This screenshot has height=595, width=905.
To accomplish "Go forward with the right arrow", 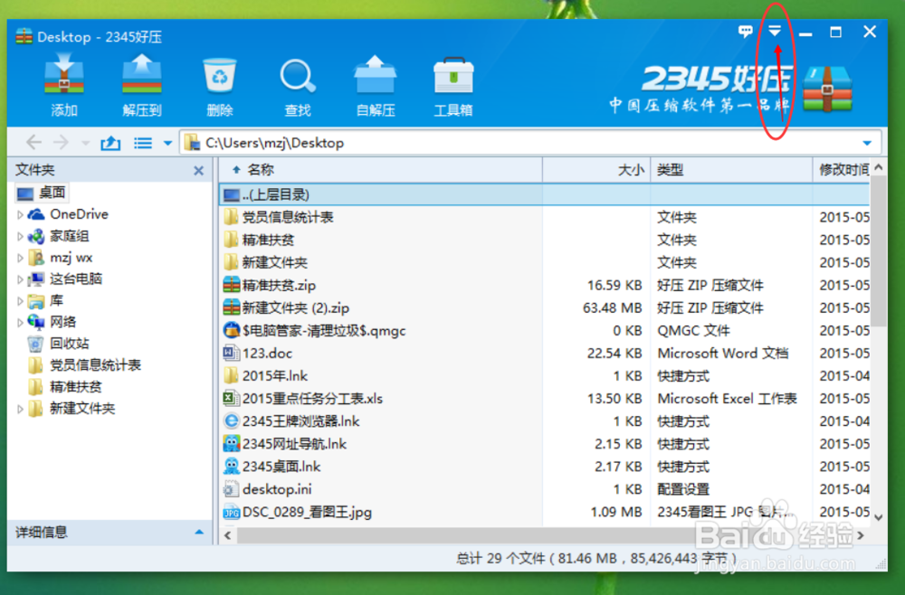I will (61, 142).
